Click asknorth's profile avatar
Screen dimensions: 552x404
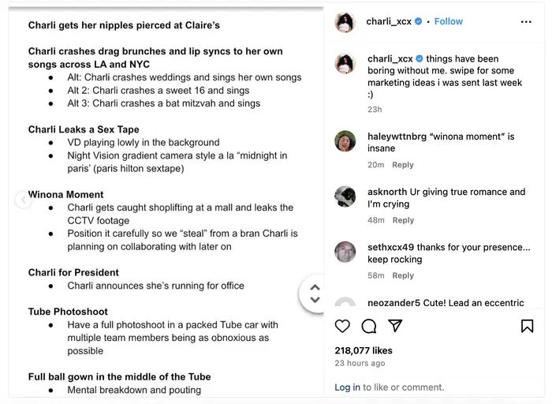[x=345, y=196]
